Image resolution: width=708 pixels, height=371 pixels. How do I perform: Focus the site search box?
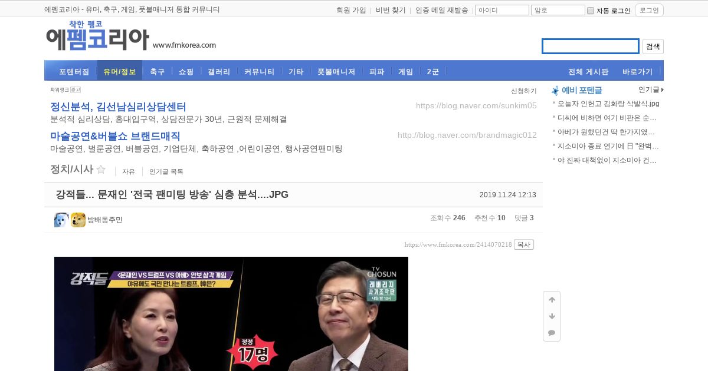(591, 46)
